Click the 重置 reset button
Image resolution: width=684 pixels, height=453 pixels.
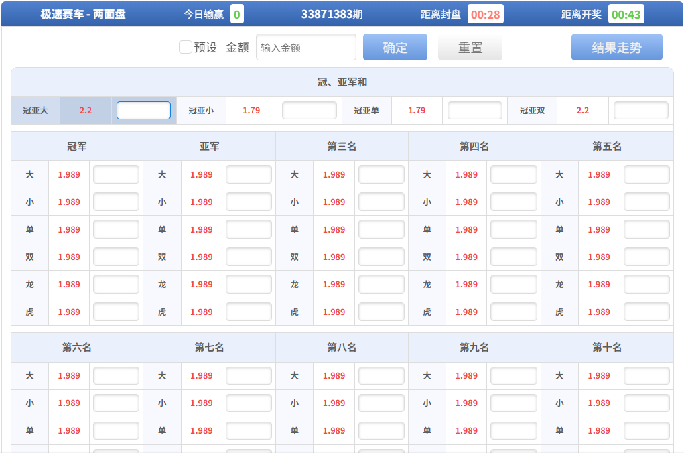[x=470, y=47]
